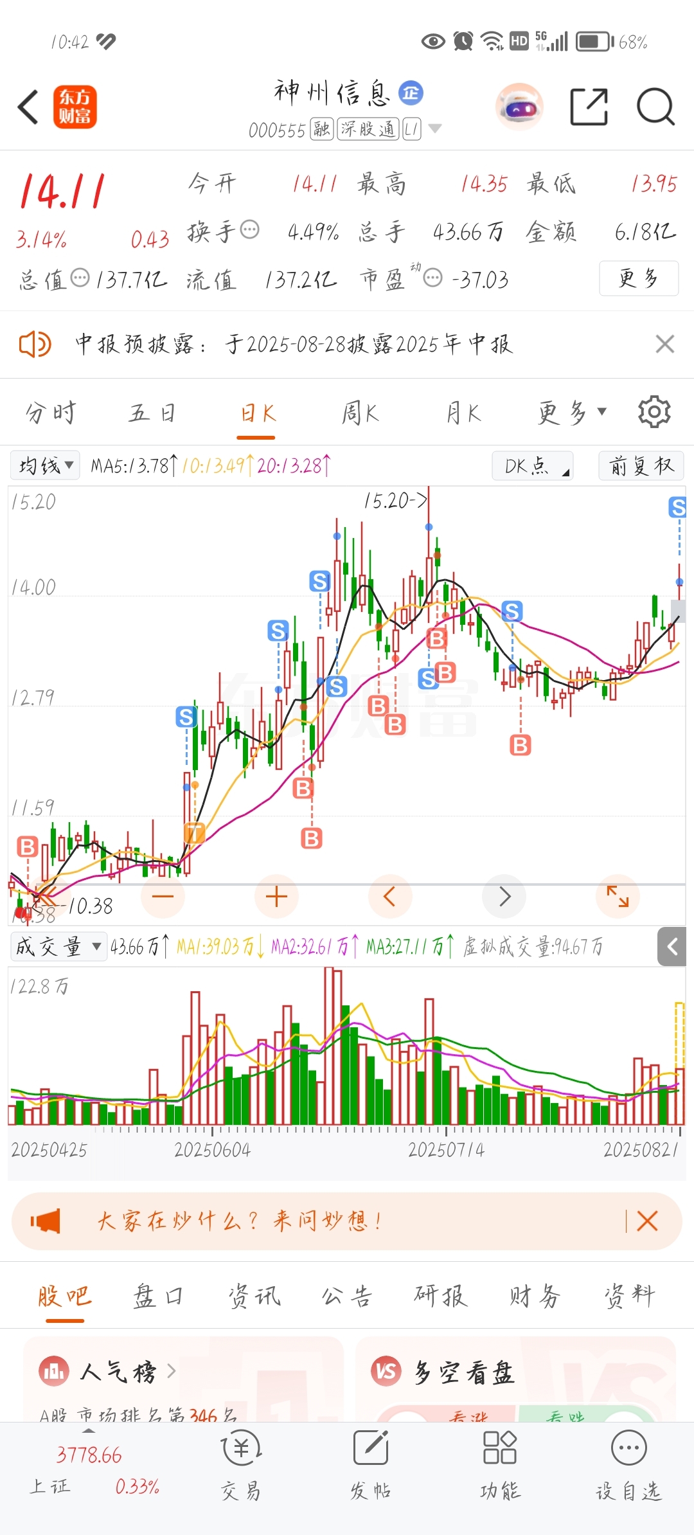Tap the blue 企 badge beside stock name

[x=411, y=93]
